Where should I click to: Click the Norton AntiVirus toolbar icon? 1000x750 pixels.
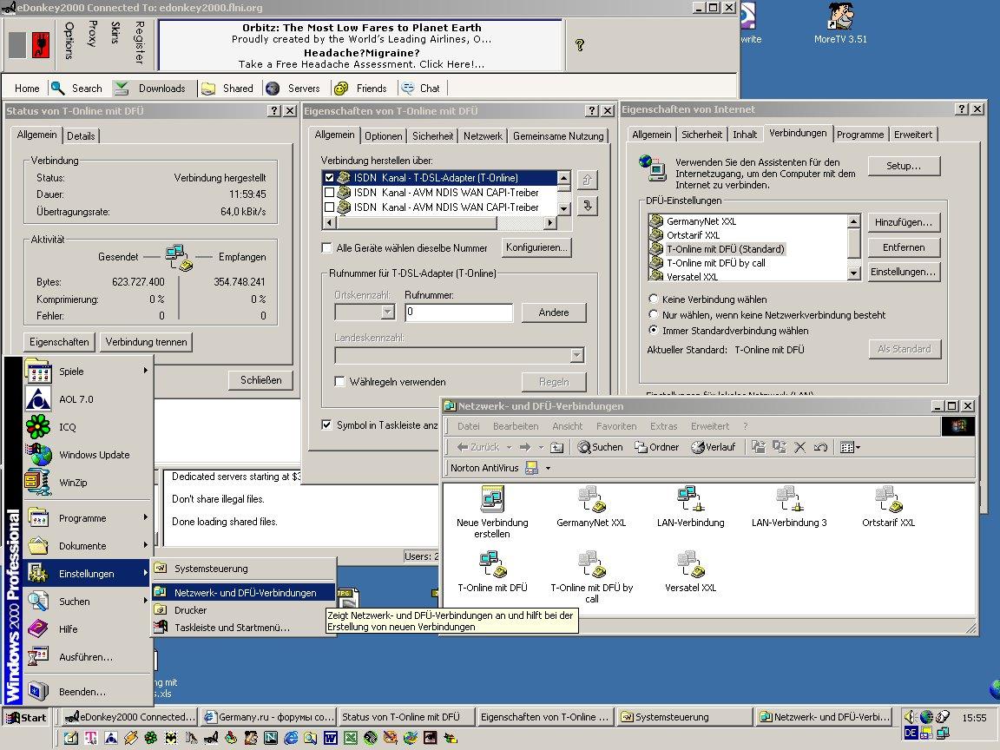(x=531, y=468)
